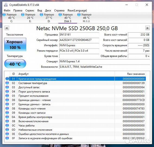Click the serial number field AA20241127250G904627
The height and width of the screenshot is (147, 154).
79,40
